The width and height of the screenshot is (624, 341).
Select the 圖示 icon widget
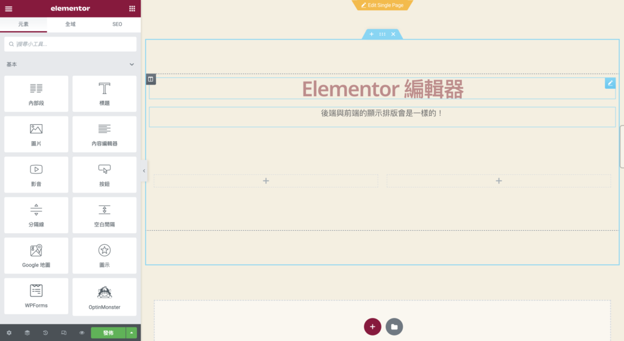point(104,256)
